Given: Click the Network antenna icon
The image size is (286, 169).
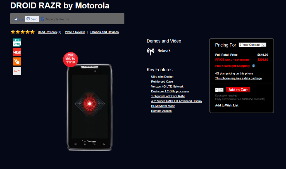Looking at the screenshot, I should (151, 51).
